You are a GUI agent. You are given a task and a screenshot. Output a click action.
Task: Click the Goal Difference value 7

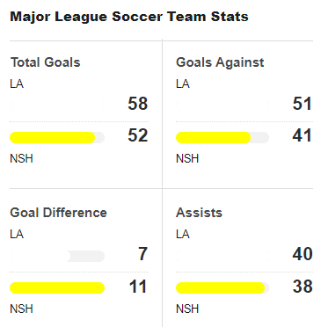142,254
